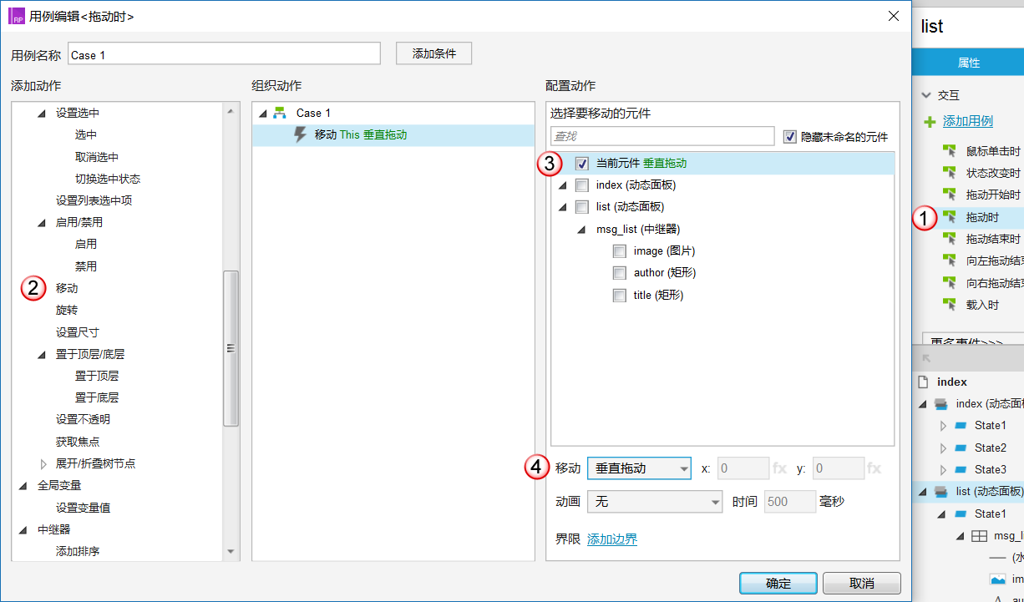Click the 用例名称 text field

click(x=224, y=54)
